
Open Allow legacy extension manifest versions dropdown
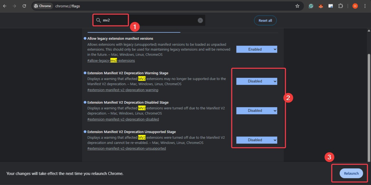pyautogui.click(x=257, y=49)
